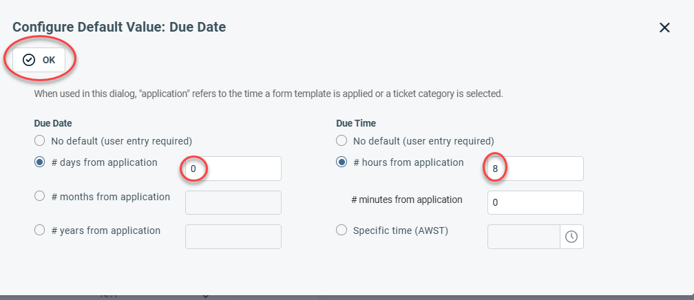
Task: Close the Configure Default Value dialog
Action: (664, 28)
